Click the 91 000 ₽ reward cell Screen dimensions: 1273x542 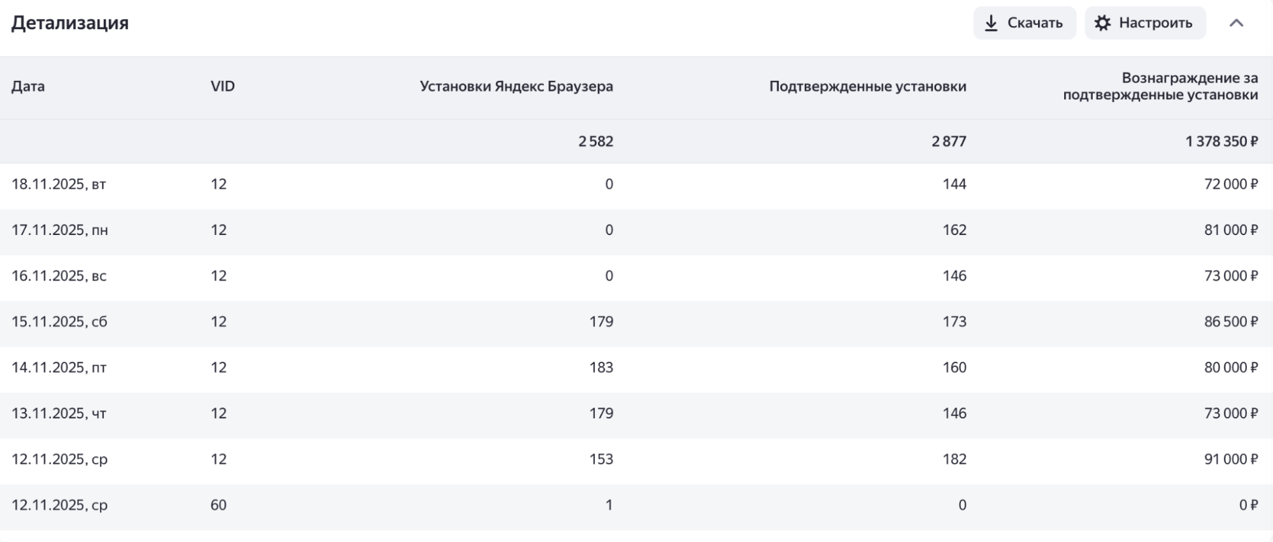(1231, 459)
